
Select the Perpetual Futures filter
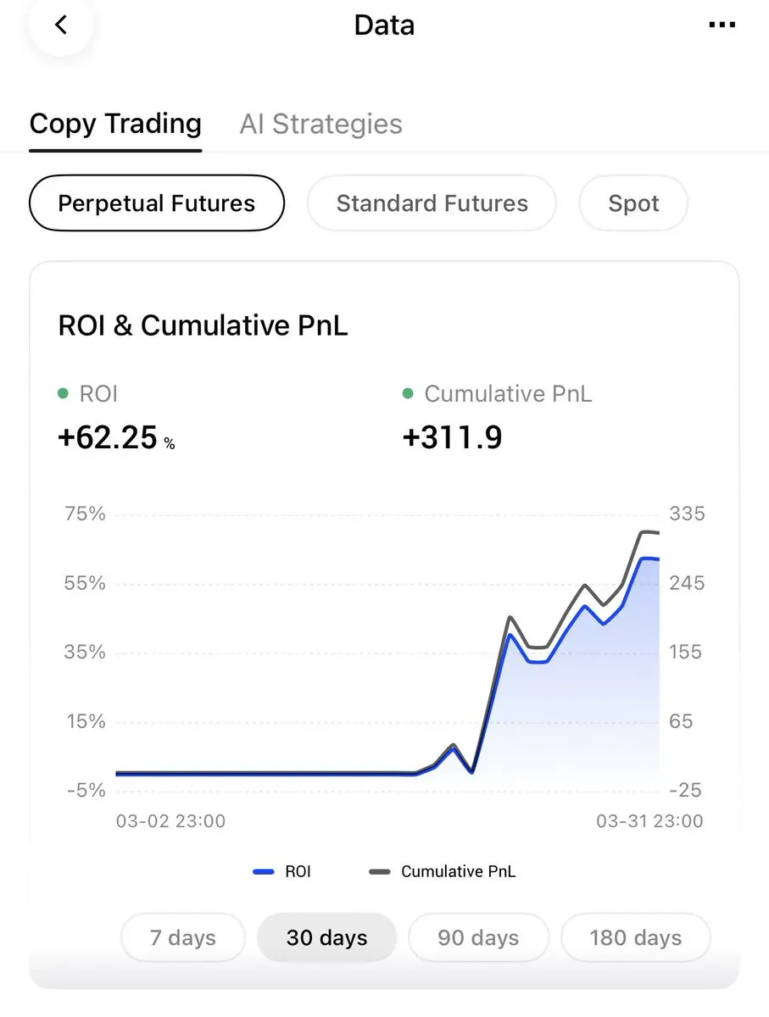[x=156, y=203]
